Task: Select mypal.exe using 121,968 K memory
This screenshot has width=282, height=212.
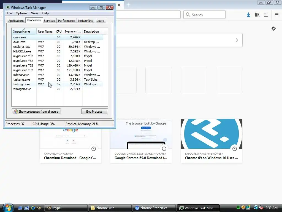Action: (57, 70)
